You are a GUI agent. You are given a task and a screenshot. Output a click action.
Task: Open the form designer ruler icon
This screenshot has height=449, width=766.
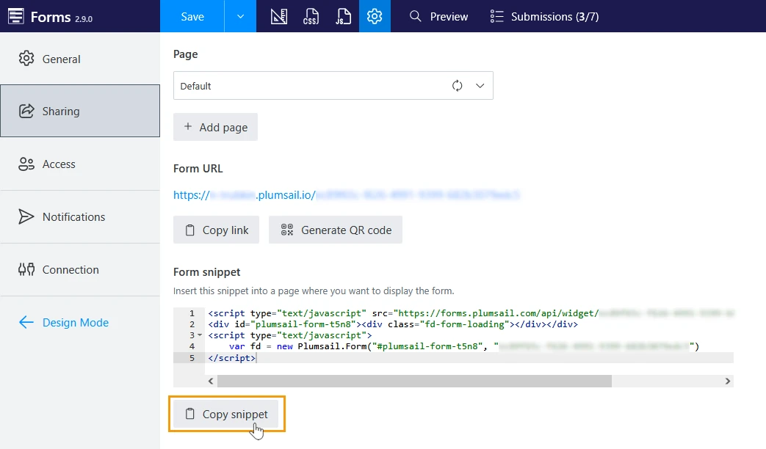pyautogui.click(x=279, y=16)
